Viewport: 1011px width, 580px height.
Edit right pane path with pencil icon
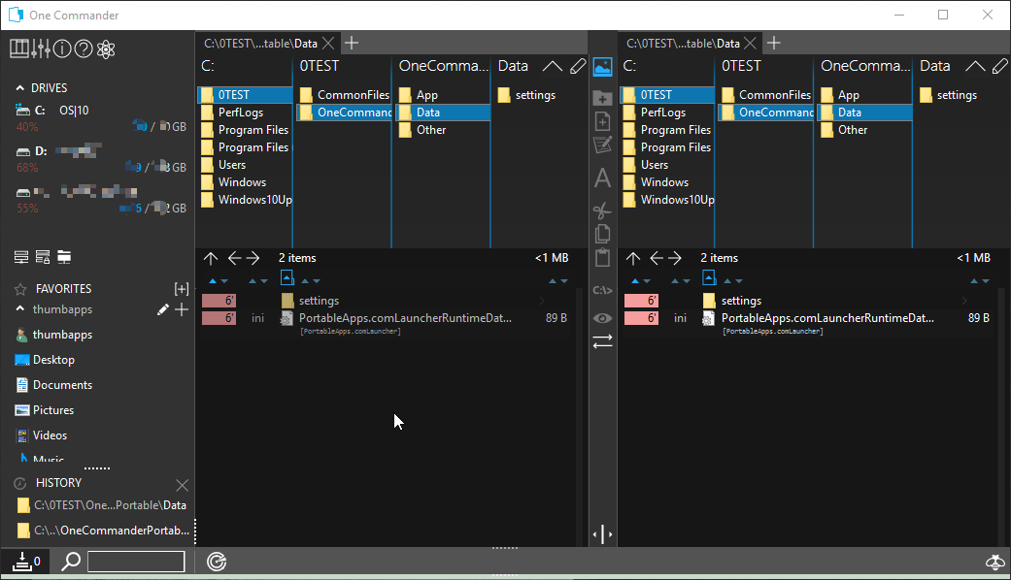coord(1000,66)
